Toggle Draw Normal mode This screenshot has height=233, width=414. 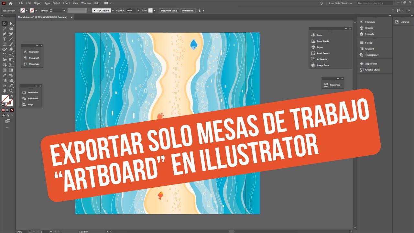pos(4,115)
